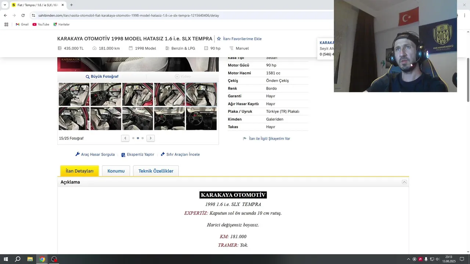The width and height of the screenshot is (470, 264).
Task: Switch to the Teknik Özellikler tab
Action: coord(156,171)
